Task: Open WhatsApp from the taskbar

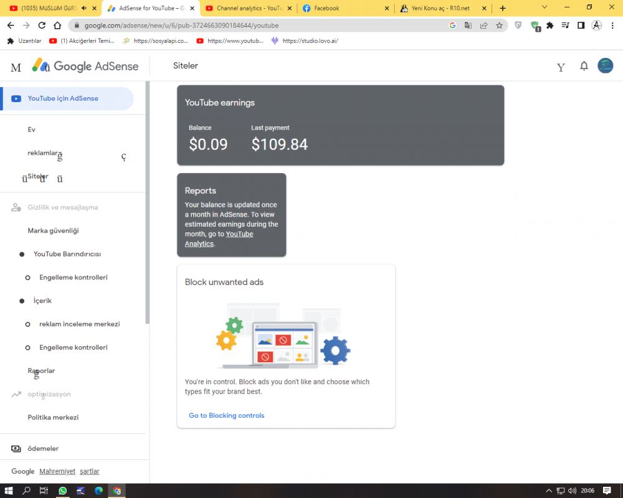Action: point(62,491)
